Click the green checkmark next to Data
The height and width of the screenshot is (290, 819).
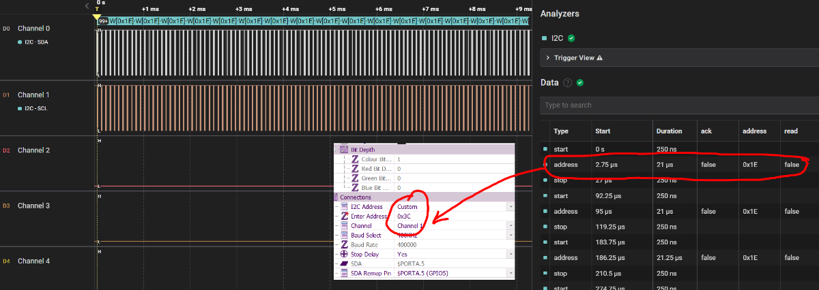(x=580, y=82)
